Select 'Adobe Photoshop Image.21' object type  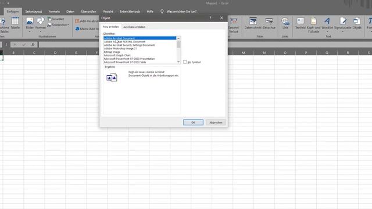(139, 48)
